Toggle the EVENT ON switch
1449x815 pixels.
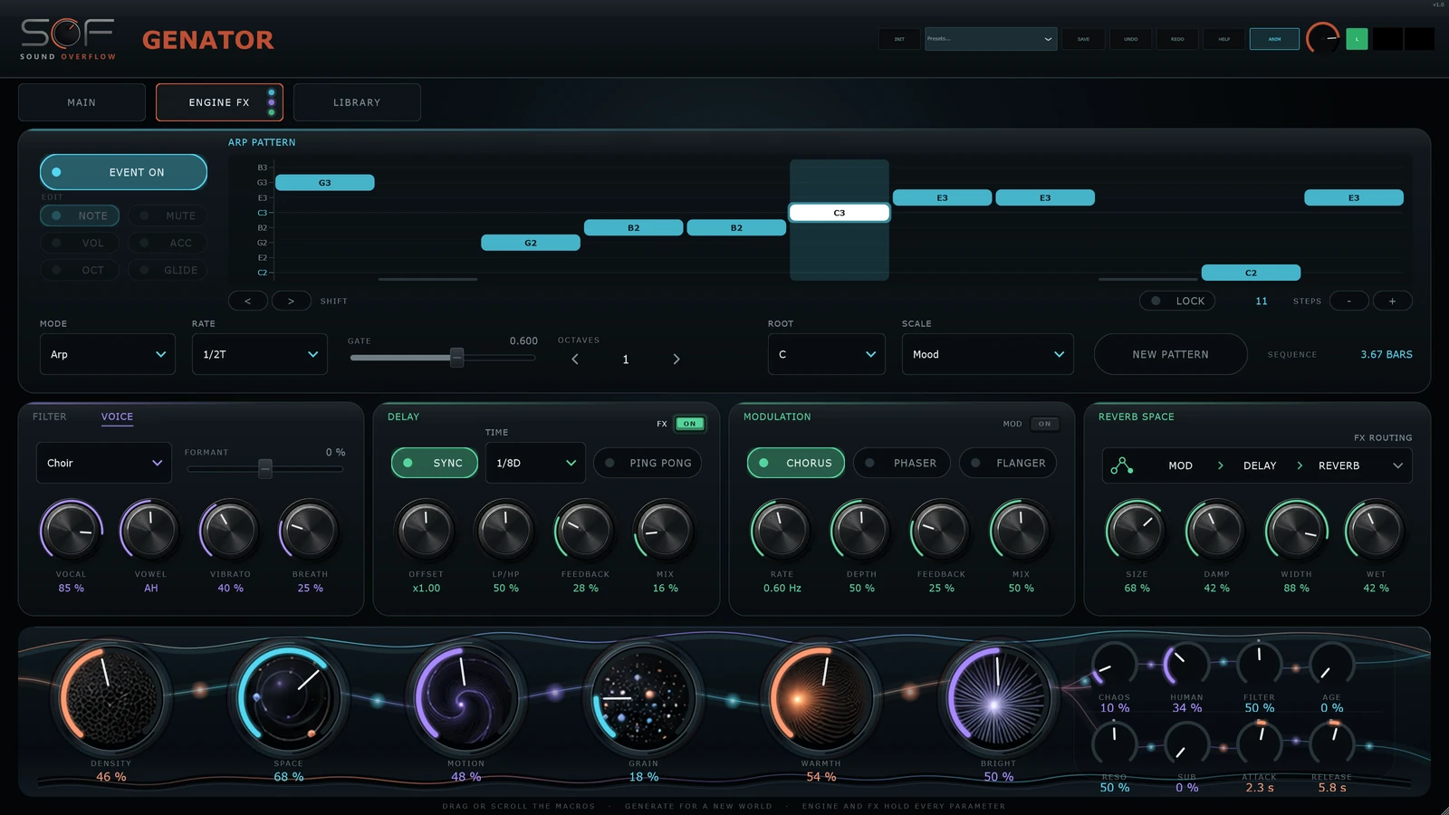coord(123,172)
